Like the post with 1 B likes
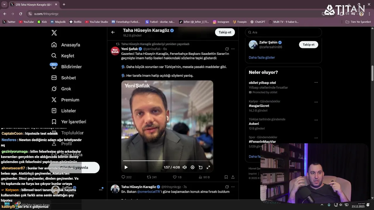Image resolution: width=374 pixels, height=210 pixels. pyautogui.click(x=177, y=177)
